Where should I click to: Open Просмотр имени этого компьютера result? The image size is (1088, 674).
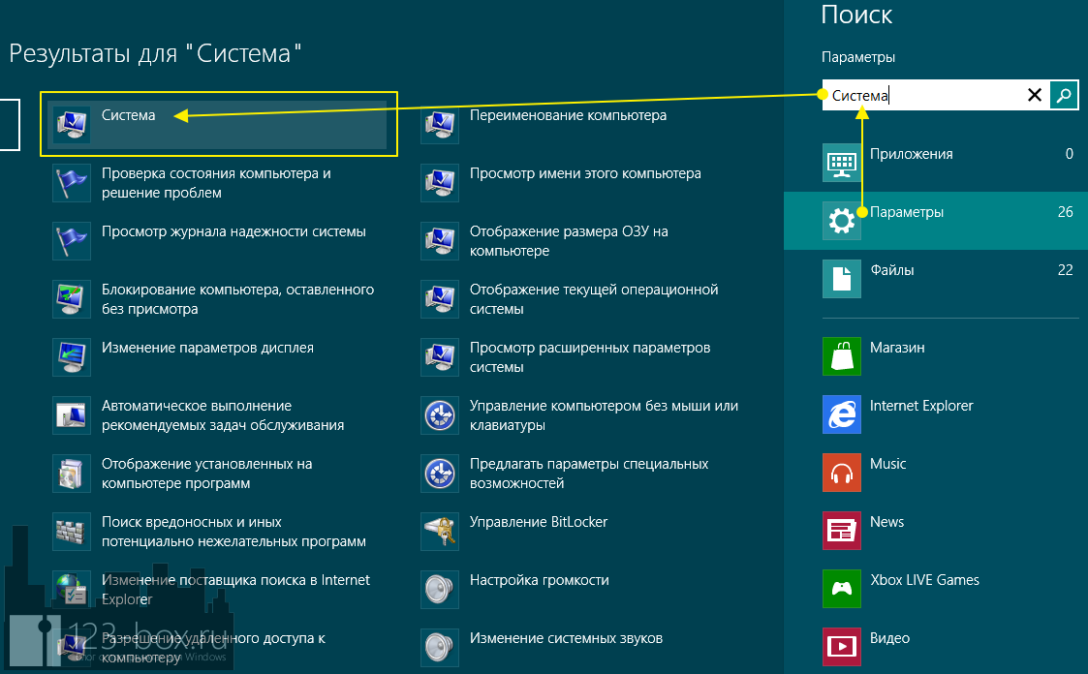585,173
